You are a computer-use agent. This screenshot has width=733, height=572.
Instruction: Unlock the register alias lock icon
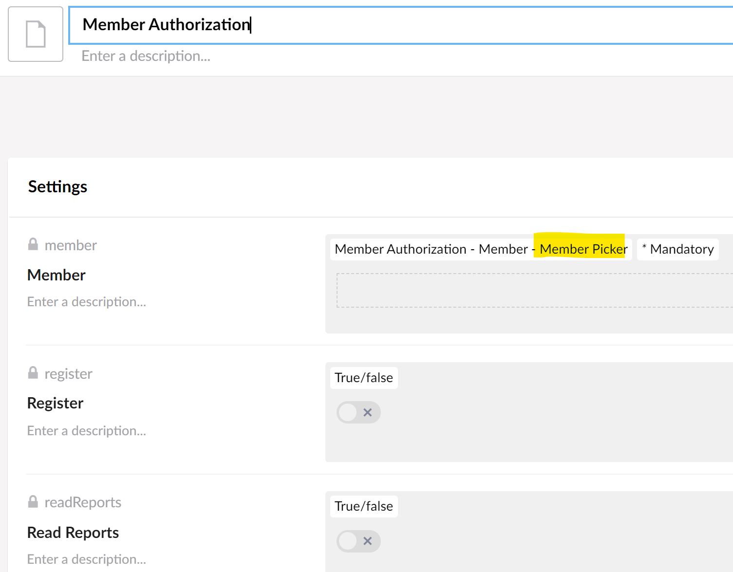[x=33, y=373]
